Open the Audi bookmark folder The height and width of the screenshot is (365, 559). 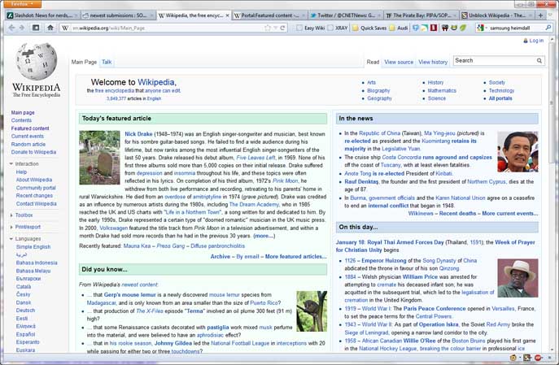(x=399, y=28)
